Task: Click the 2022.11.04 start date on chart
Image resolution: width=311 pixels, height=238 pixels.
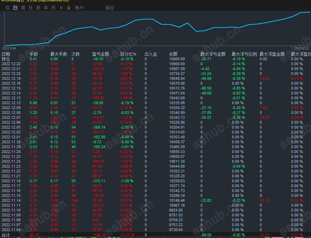Action: (9, 48)
